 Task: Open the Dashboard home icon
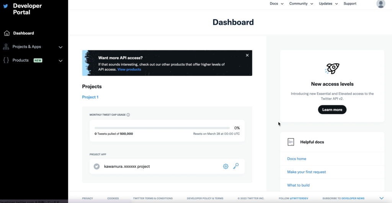(7, 33)
